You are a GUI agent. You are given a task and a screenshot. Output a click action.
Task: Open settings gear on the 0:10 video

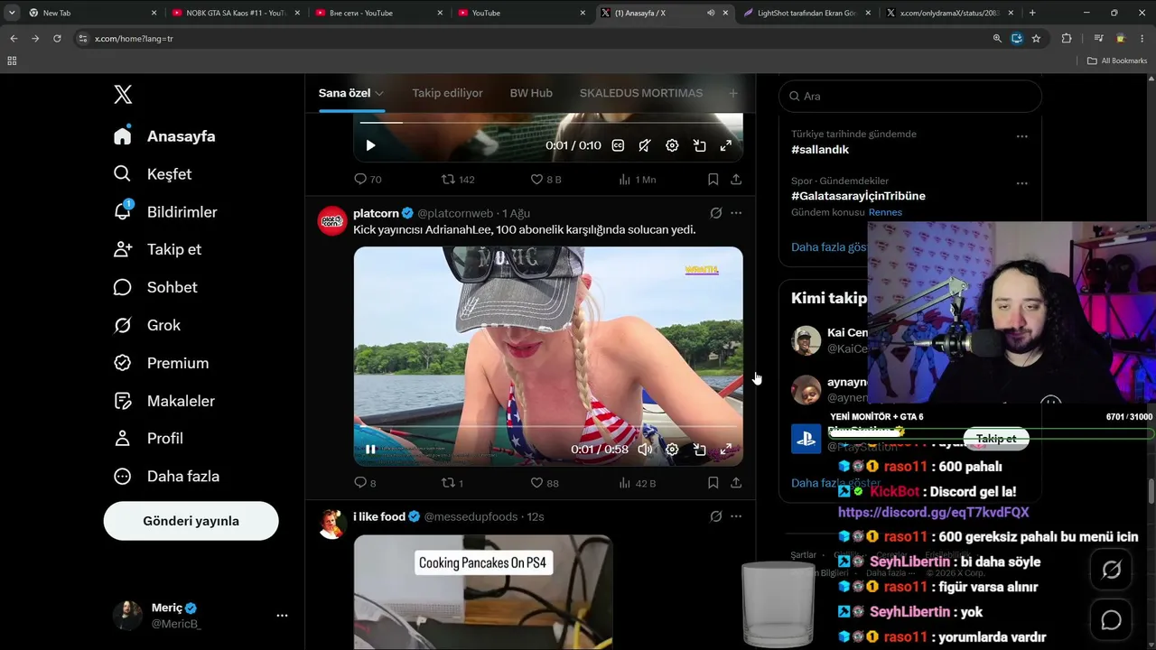coord(672,145)
